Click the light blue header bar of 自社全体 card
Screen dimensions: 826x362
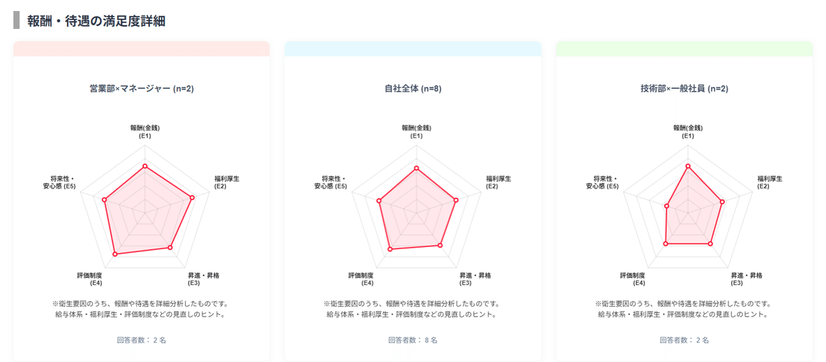pos(413,49)
